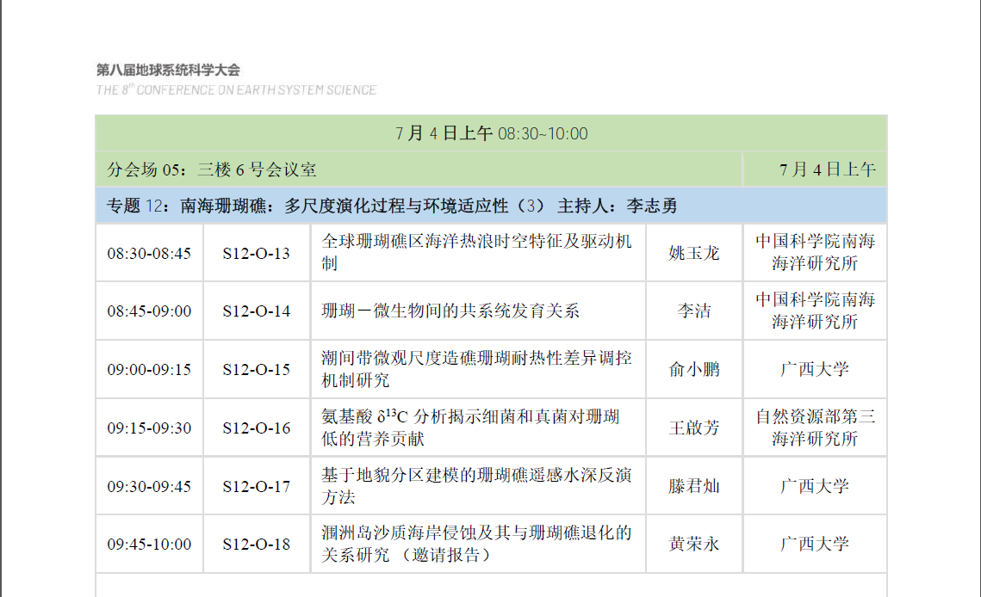Click talk title '全球珊瑚礁区海洋热浪时空特征及驱动机制'
The image size is (981, 597).
pos(476,253)
